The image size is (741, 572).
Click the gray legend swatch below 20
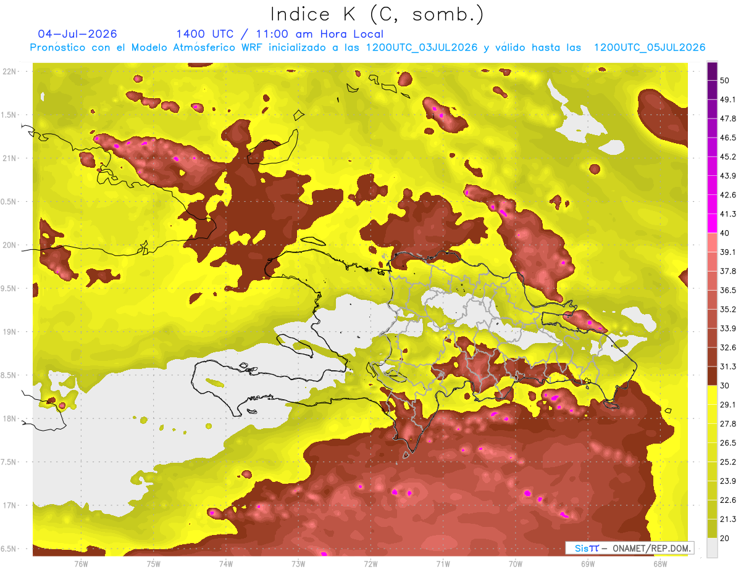click(712, 547)
